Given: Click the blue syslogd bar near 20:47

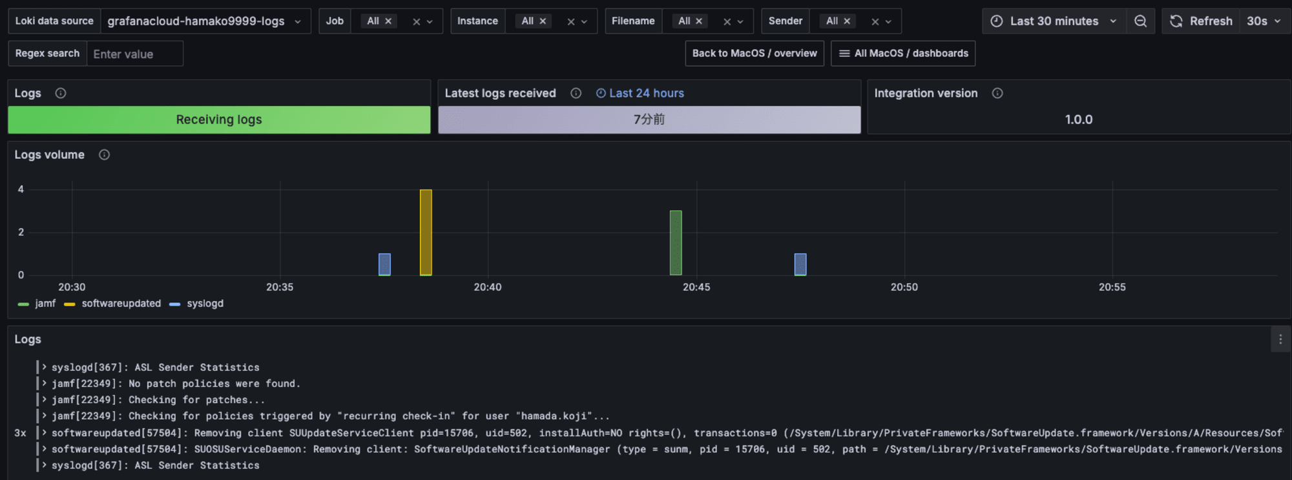Looking at the screenshot, I should 800,264.
